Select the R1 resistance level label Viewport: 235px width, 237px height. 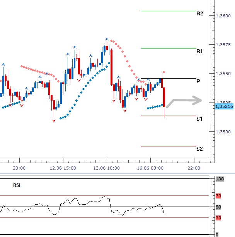(x=199, y=51)
